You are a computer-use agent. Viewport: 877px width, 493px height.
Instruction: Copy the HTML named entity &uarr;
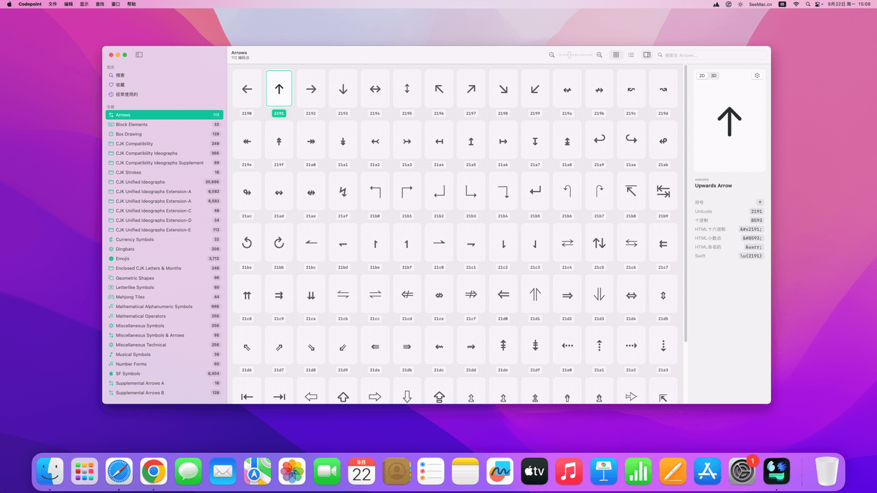[753, 247]
